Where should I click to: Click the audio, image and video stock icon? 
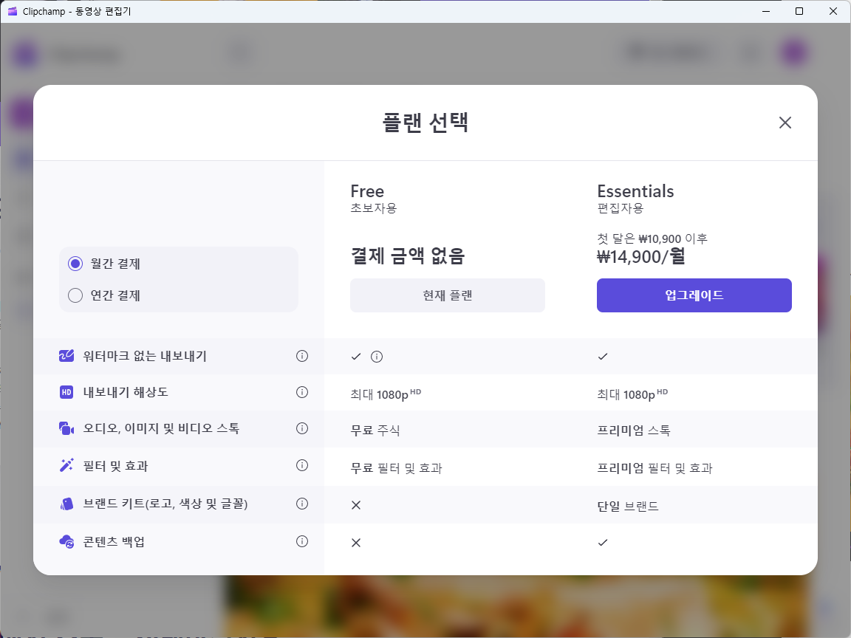(66, 428)
